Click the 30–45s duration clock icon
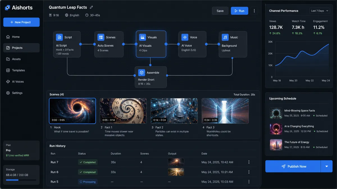 click(87, 15)
